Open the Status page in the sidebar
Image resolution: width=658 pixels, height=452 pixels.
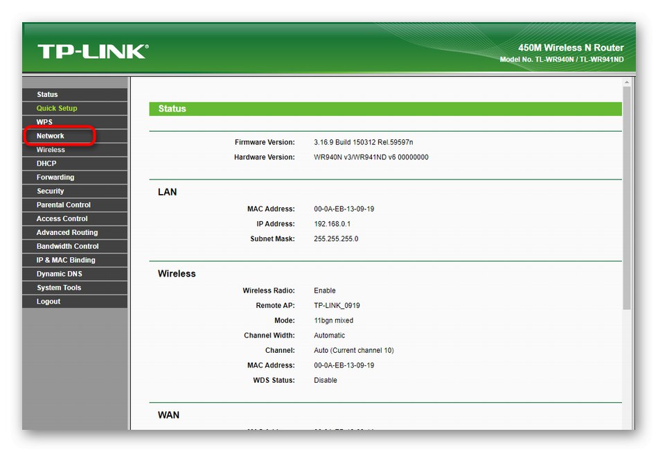click(x=48, y=94)
